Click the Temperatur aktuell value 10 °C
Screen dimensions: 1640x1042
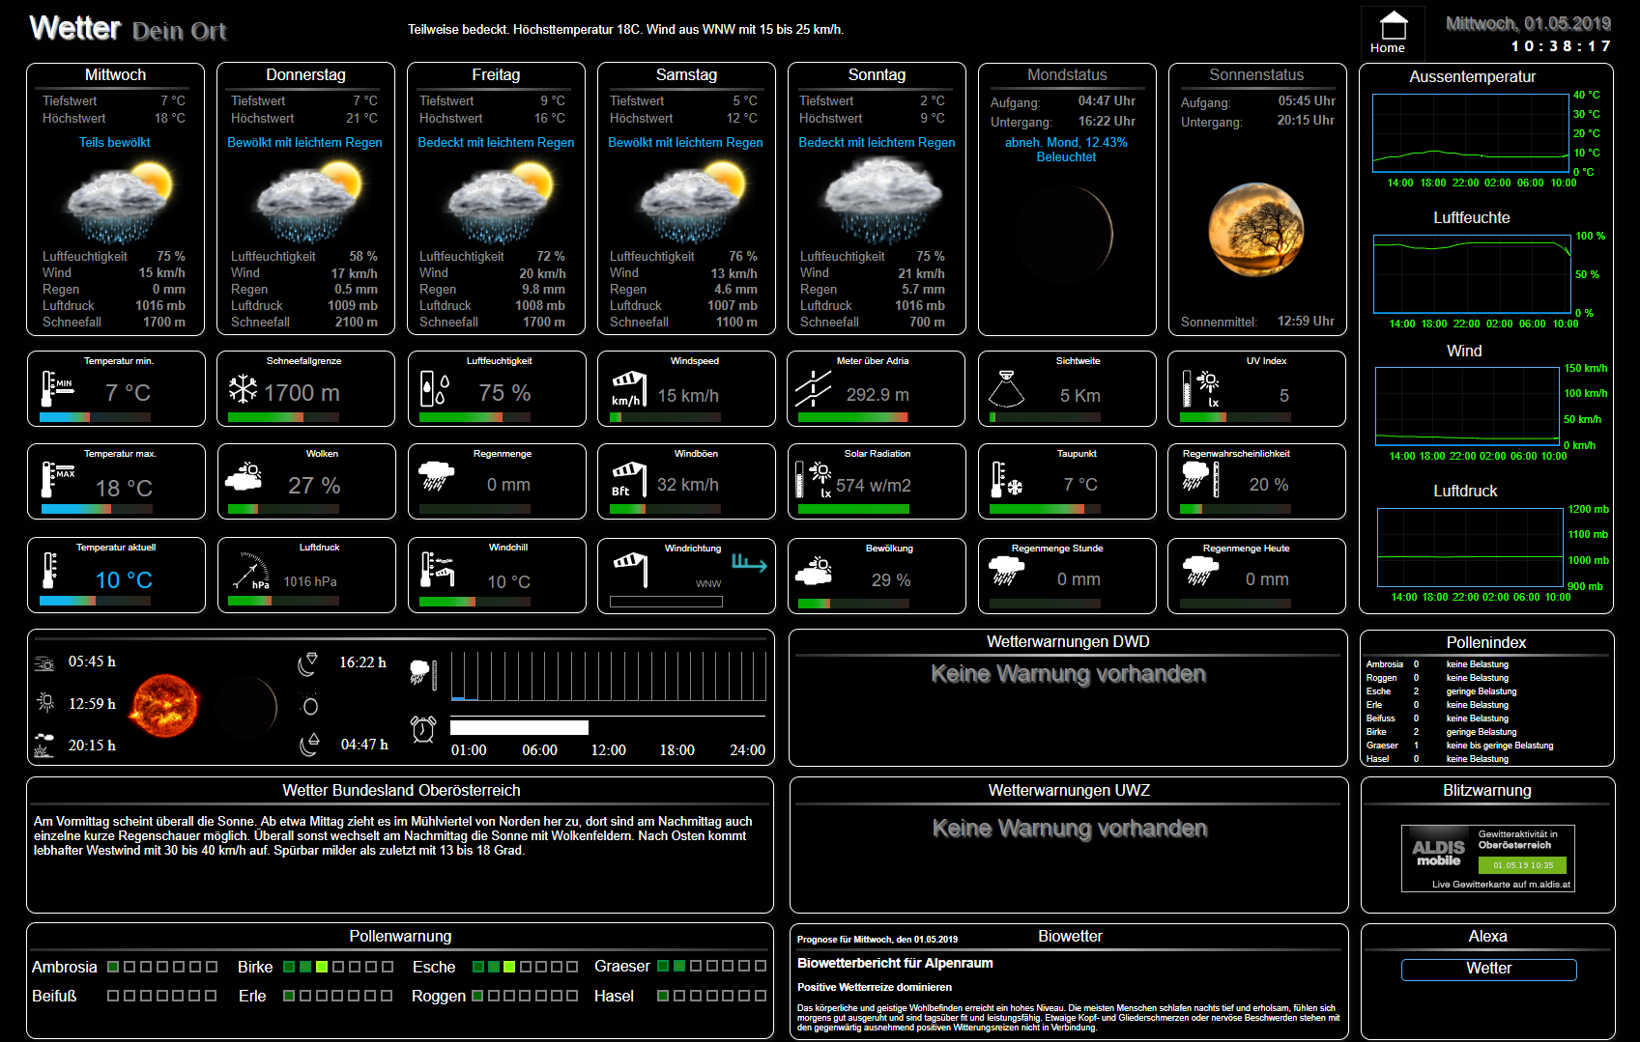point(124,580)
